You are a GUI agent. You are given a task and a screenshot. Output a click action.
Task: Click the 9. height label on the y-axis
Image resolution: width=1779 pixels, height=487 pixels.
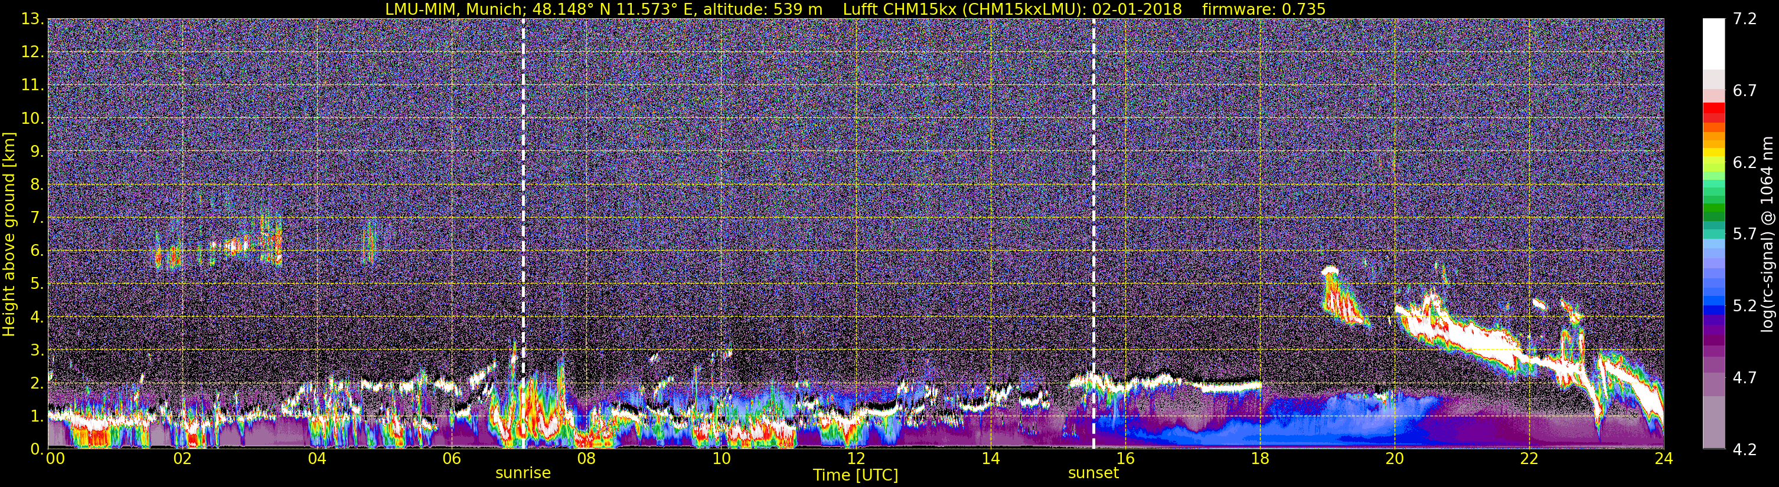(x=37, y=152)
